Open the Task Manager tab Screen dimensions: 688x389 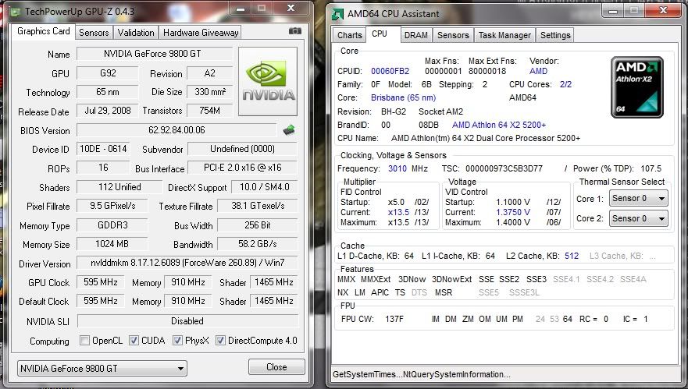pos(504,35)
